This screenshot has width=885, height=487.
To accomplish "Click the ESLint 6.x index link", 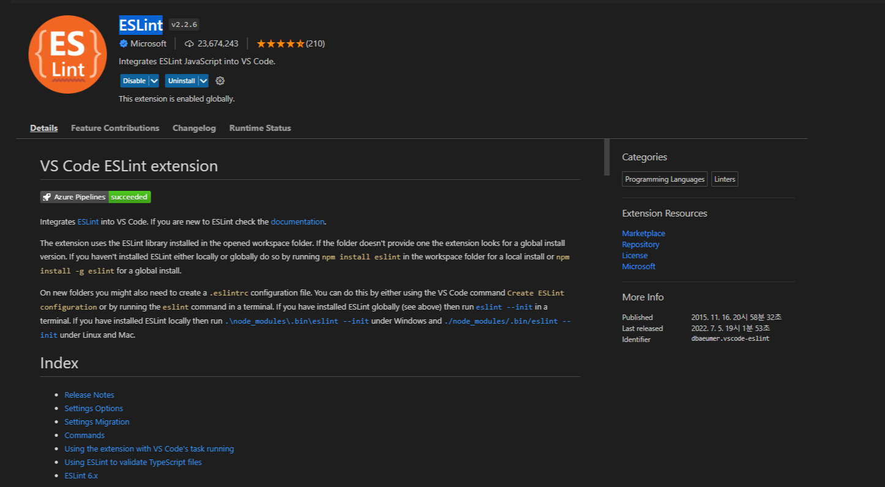I will [x=81, y=475].
